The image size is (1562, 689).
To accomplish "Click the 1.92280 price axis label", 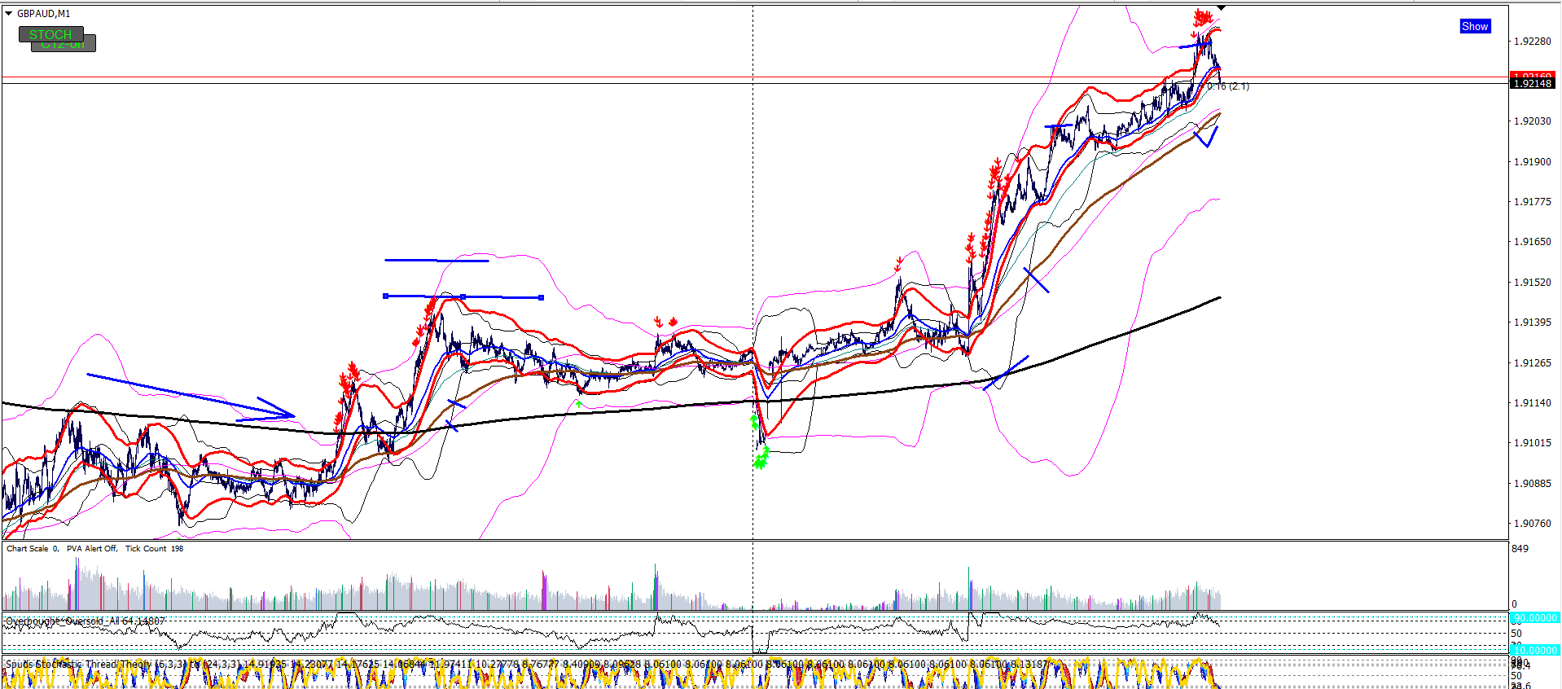I will [x=1532, y=42].
